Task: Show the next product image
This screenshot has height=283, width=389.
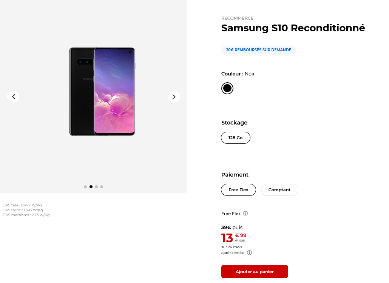Action: click(174, 97)
